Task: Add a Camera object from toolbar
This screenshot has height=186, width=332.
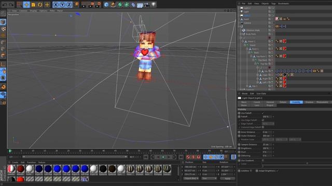Action: coord(147,5)
